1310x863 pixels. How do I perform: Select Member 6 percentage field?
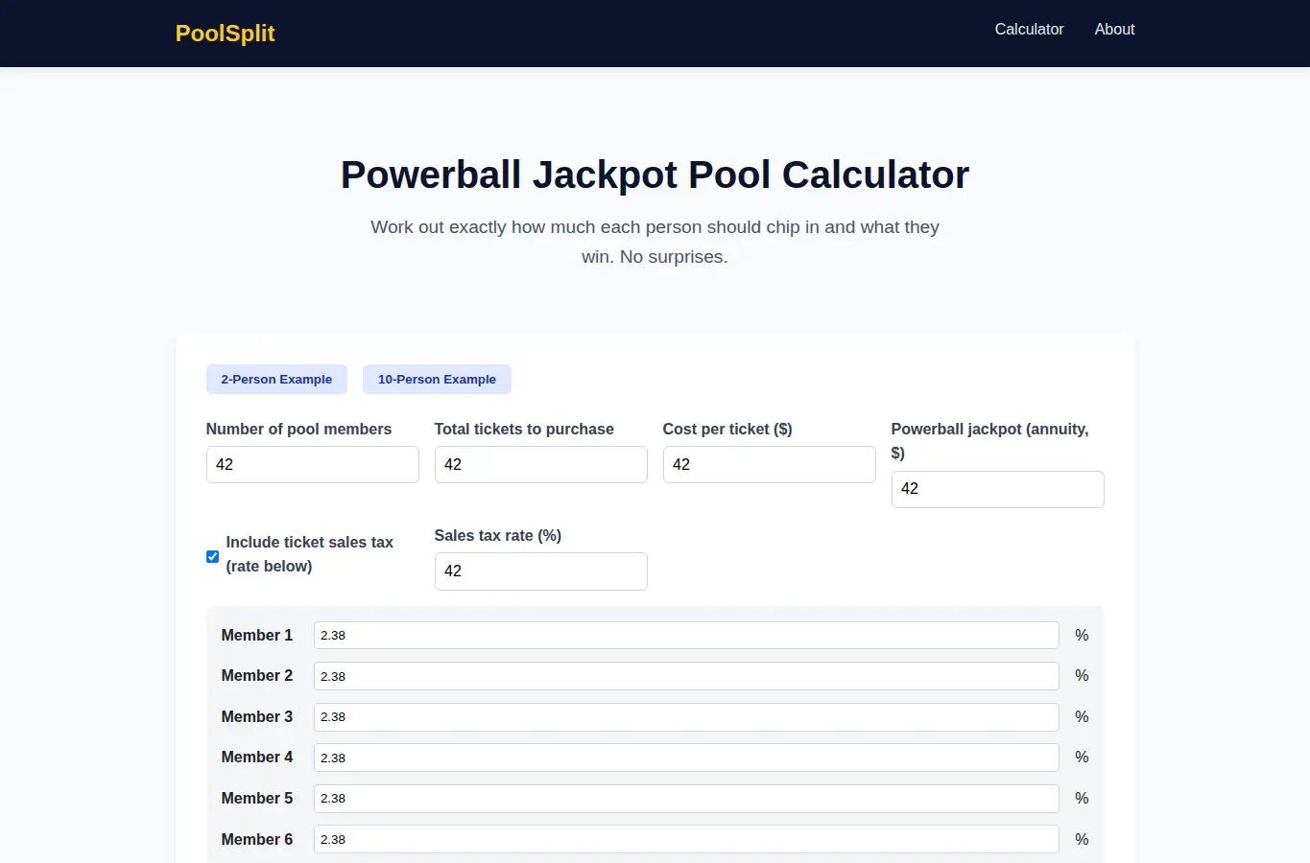pyautogui.click(x=686, y=839)
